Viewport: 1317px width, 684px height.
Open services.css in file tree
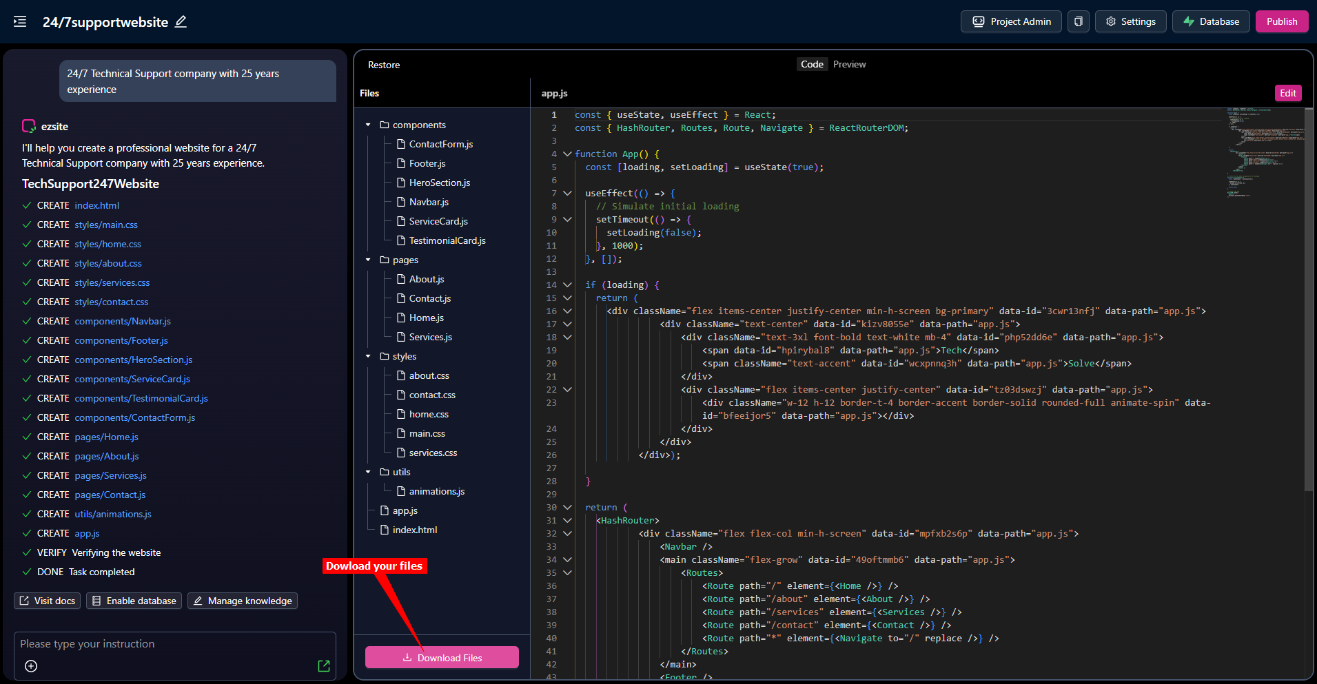point(433,453)
